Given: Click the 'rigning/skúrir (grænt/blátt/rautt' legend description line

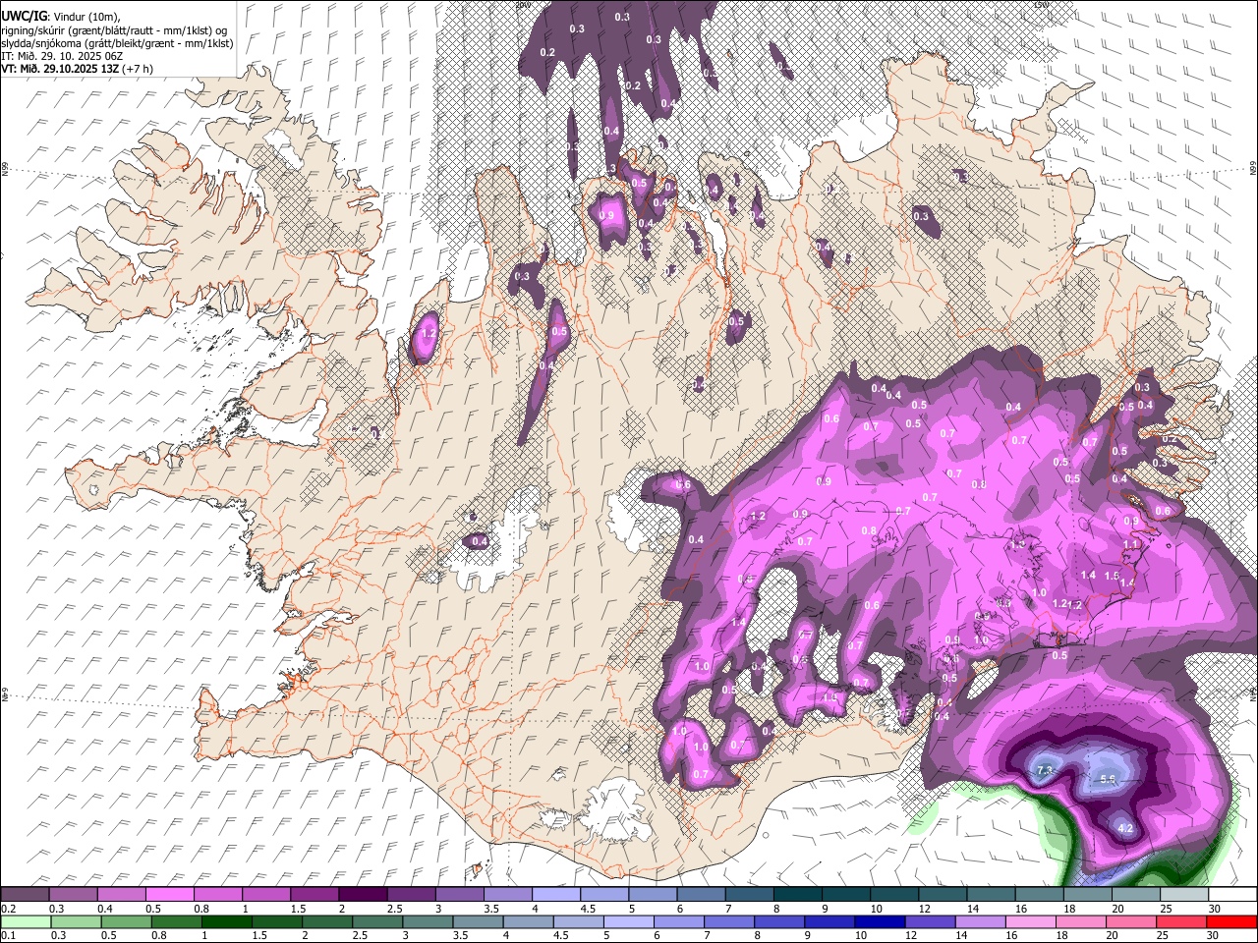Looking at the screenshot, I should pos(117,30).
